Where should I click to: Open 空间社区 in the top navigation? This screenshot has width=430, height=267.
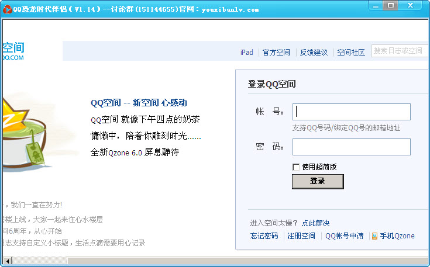(x=351, y=53)
